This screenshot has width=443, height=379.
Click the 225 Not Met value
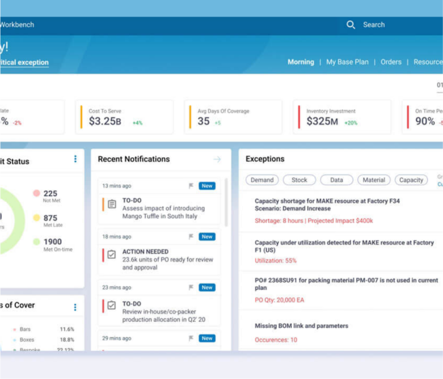50,194
